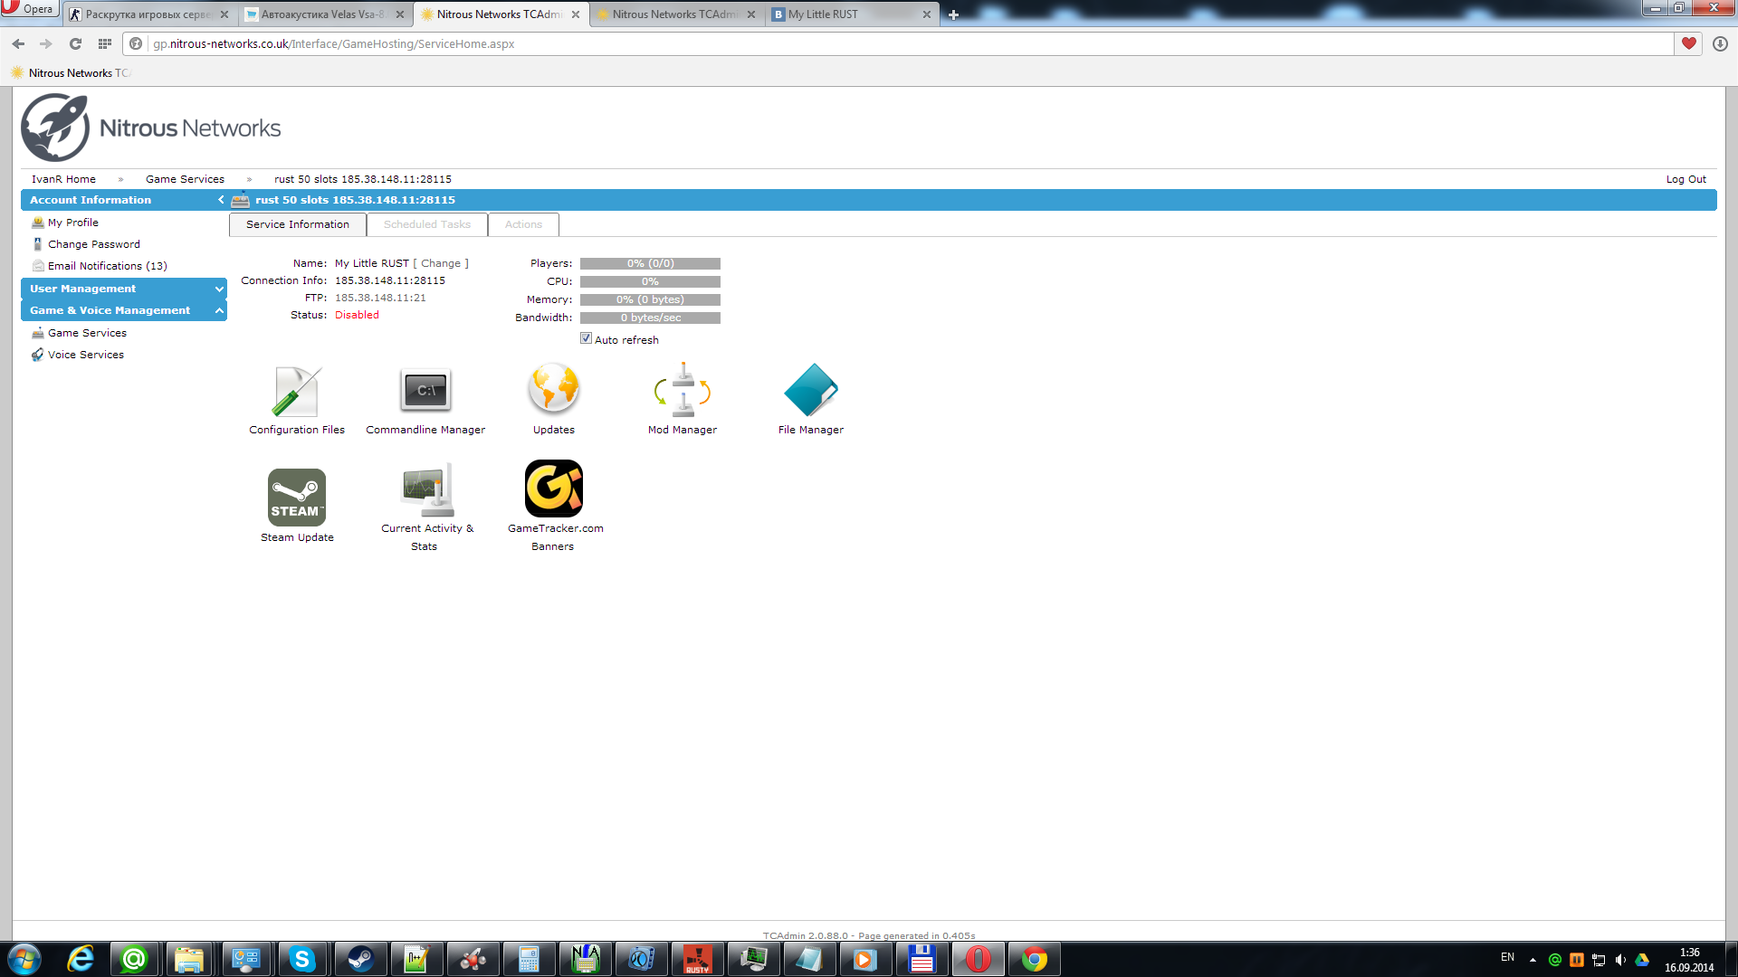Click the browser address bar
The image size is (1738, 977).
point(905,43)
